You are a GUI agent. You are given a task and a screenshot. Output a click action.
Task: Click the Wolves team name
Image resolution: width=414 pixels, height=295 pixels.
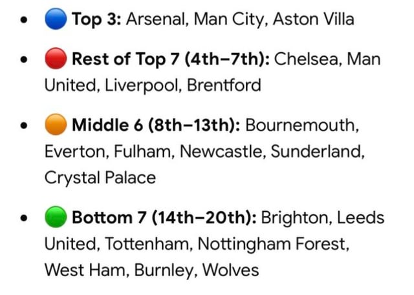(x=230, y=270)
